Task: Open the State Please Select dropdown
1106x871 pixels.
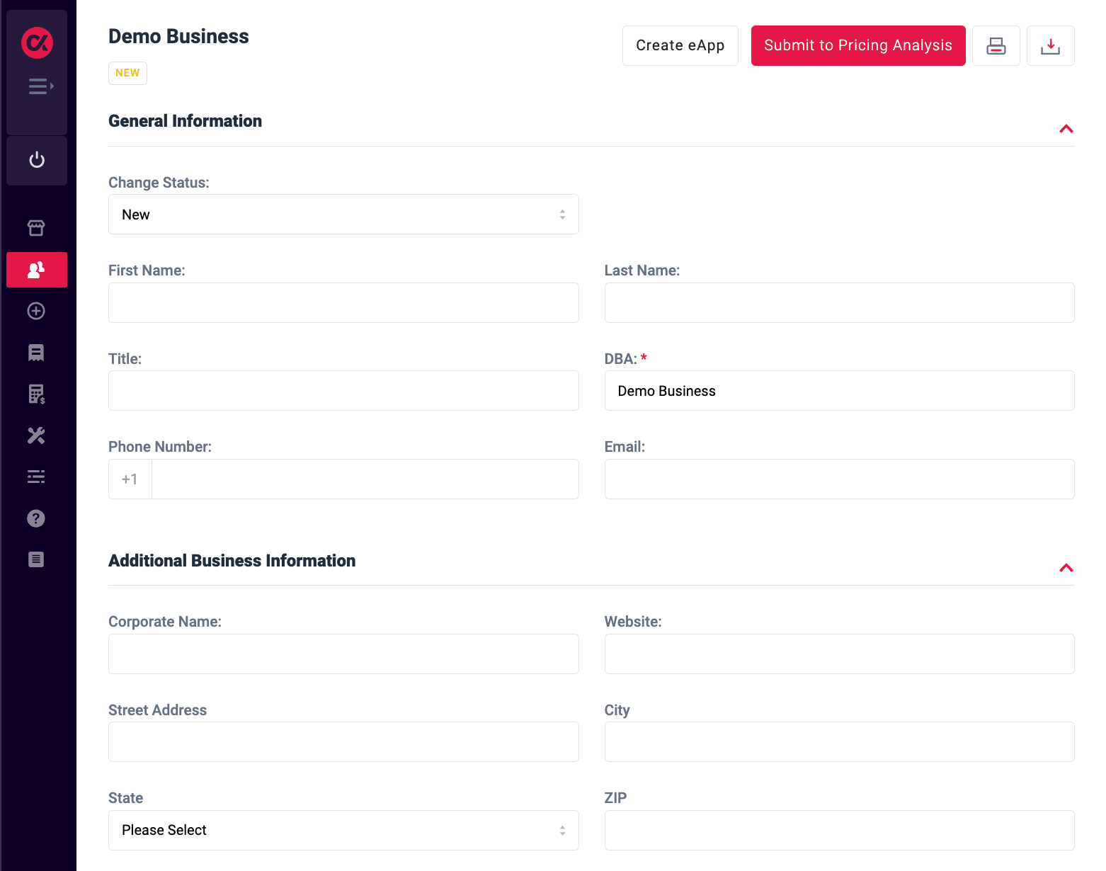Action: [x=343, y=831]
